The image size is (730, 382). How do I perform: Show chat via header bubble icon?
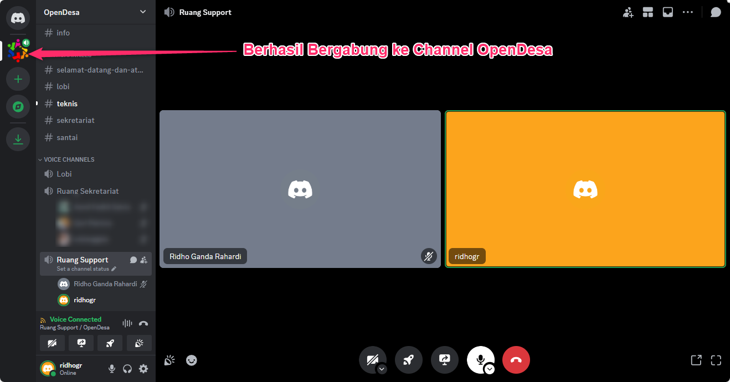tap(716, 12)
